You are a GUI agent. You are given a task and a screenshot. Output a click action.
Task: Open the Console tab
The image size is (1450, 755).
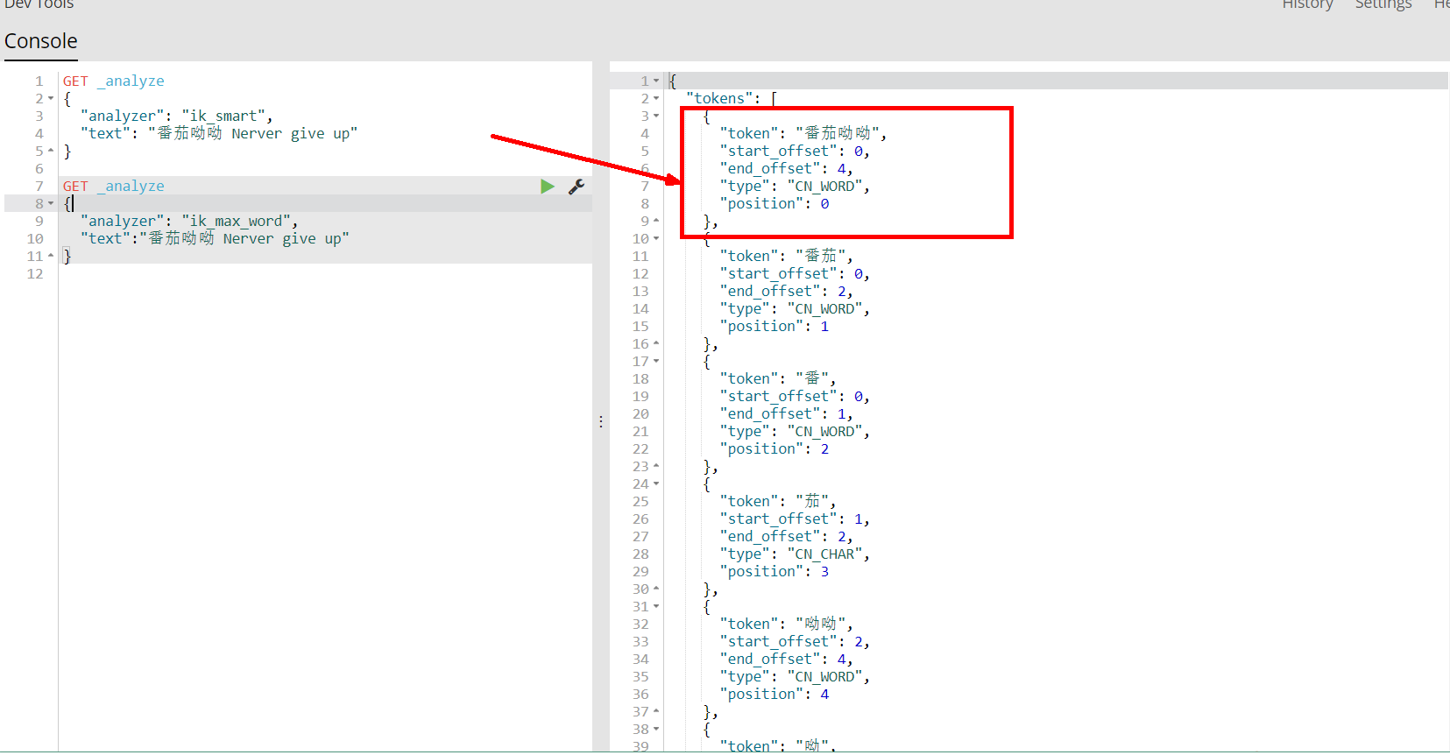pyautogui.click(x=41, y=41)
